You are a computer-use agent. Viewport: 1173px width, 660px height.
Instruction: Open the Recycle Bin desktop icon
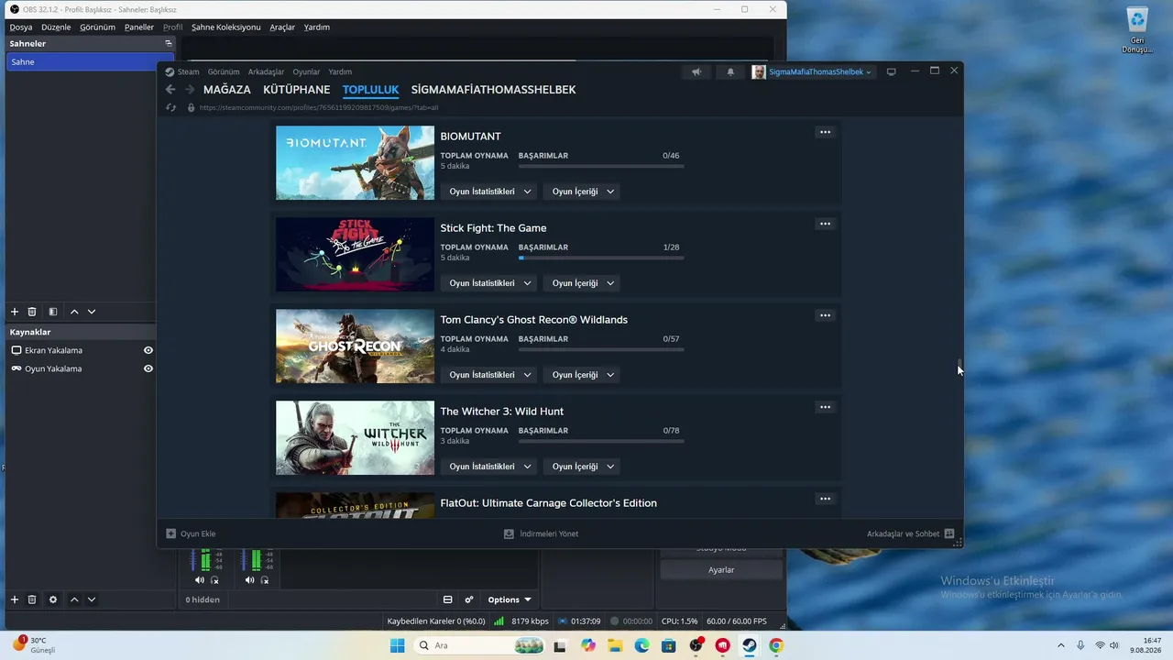1137,30
